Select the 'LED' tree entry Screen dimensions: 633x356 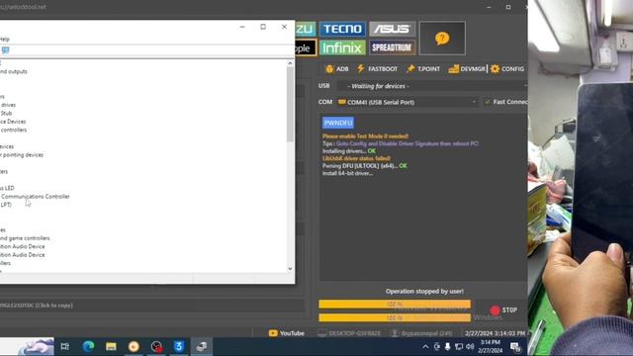pos(7,188)
